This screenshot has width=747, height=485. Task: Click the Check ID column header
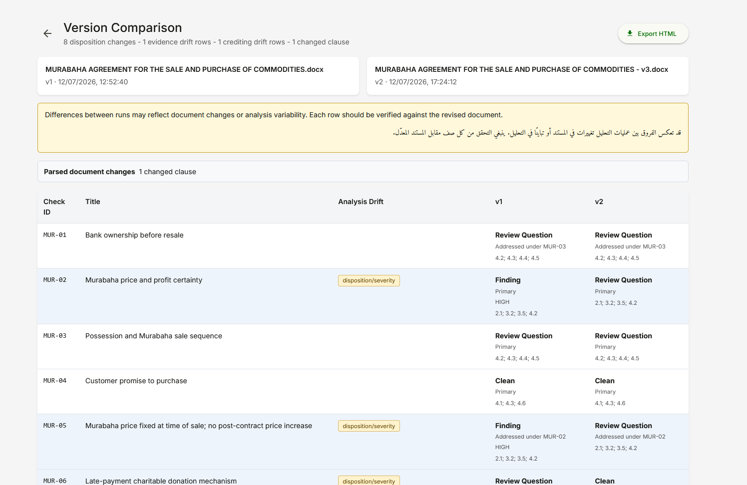coord(54,207)
